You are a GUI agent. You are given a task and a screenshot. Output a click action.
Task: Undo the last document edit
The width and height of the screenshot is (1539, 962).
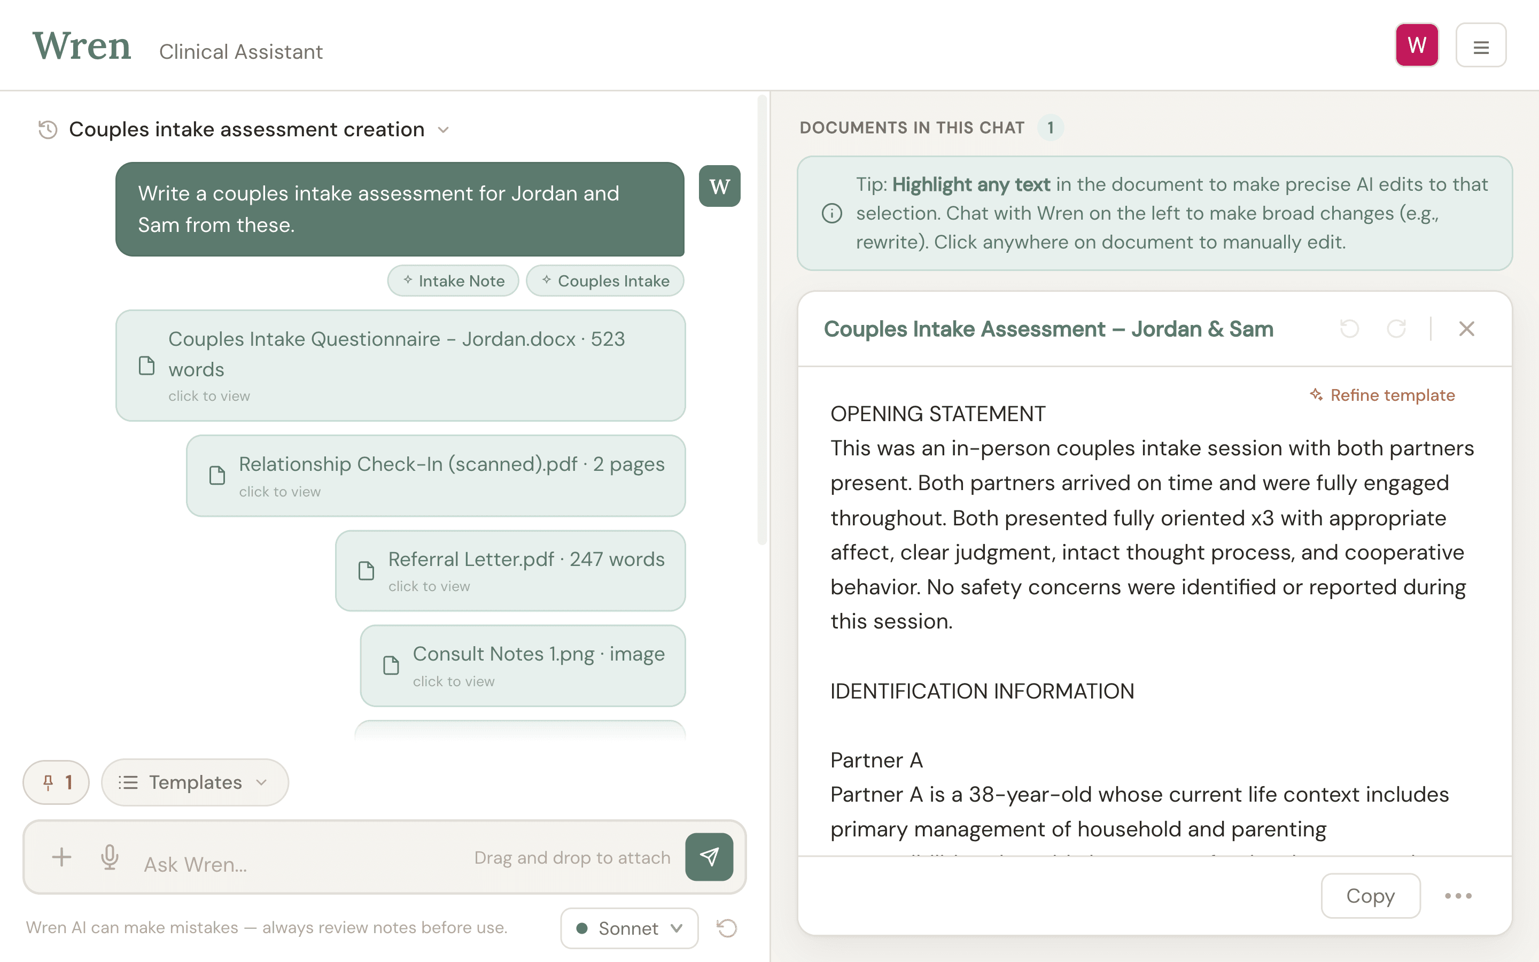1349,329
